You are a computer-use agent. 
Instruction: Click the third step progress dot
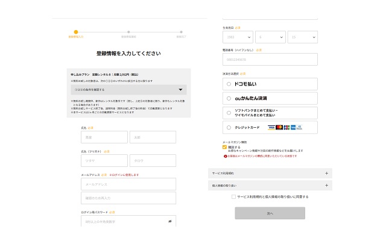pos(181,32)
